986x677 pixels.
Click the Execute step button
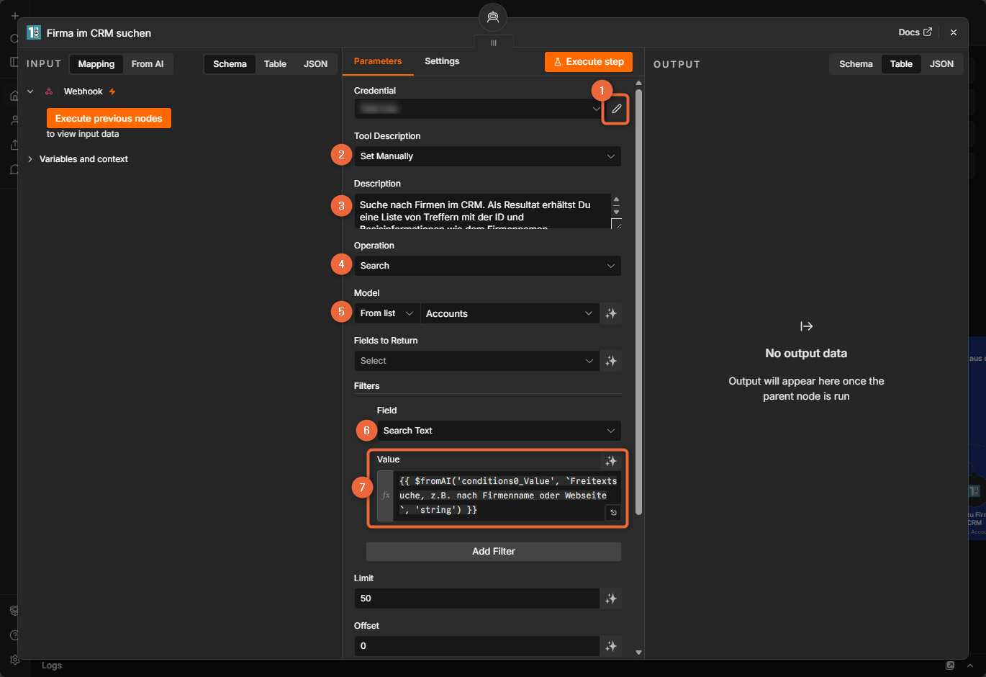pyautogui.click(x=589, y=62)
